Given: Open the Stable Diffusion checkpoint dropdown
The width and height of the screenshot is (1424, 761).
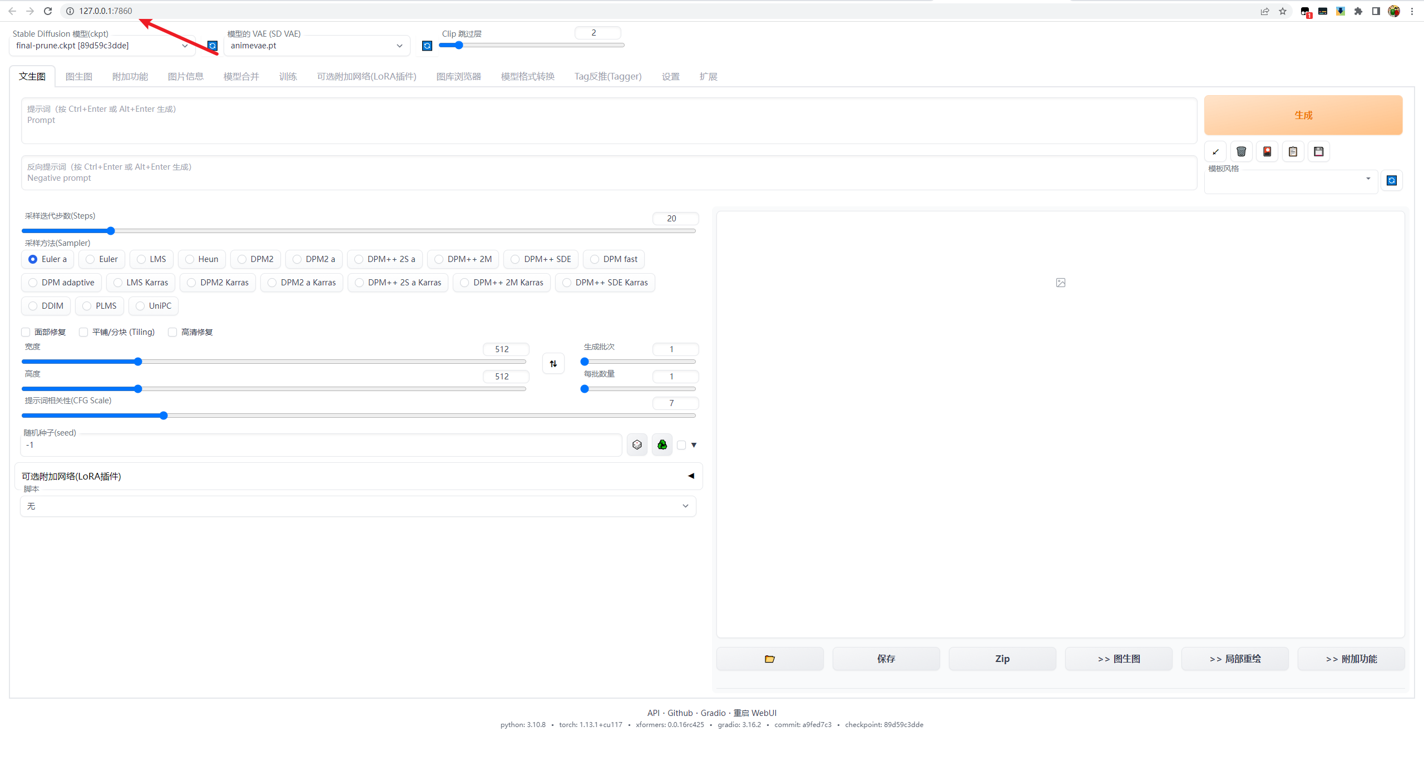Looking at the screenshot, I should pos(102,46).
